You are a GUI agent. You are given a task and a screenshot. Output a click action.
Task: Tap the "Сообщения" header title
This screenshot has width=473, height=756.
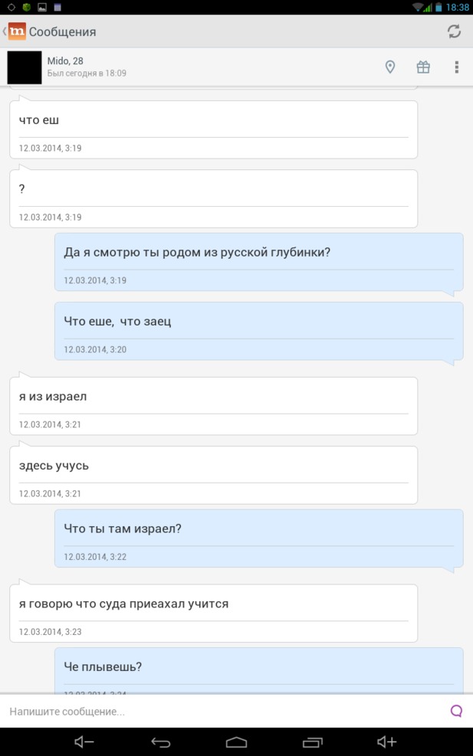62,32
